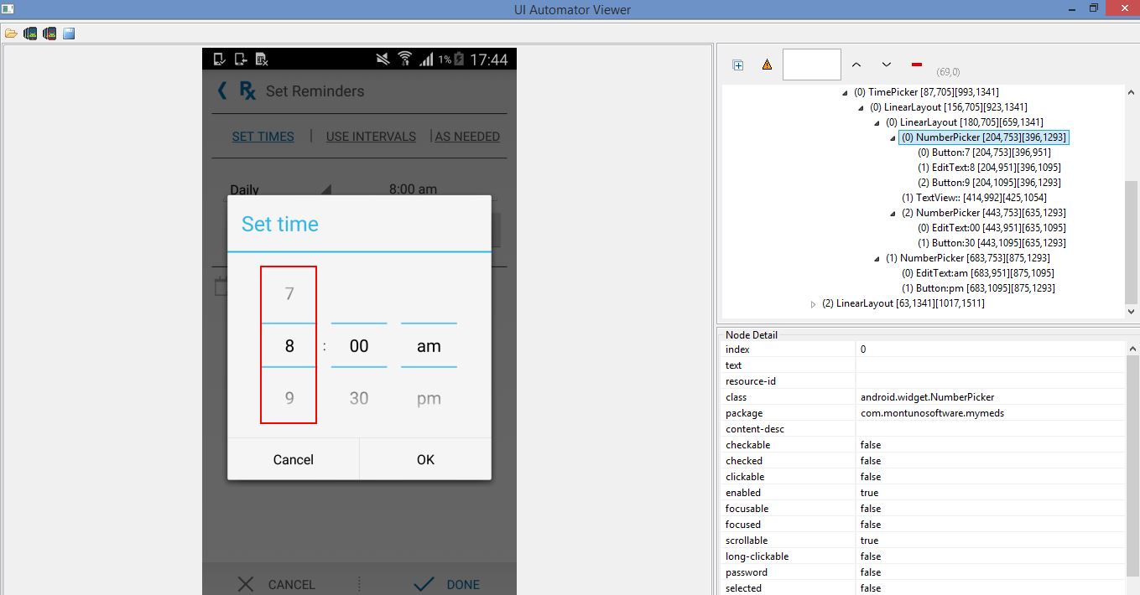This screenshot has height=595, width=1140.
Task: Select the Button:30 tree node
Action: point(992,243)
